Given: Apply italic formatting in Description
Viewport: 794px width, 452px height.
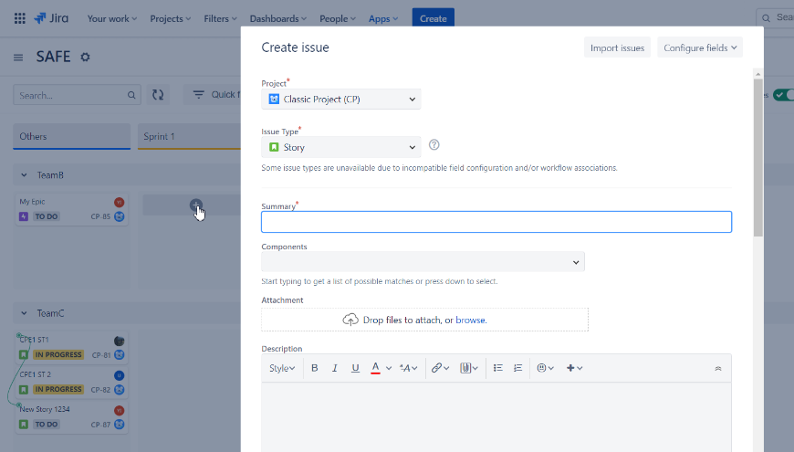Looking at the screenshot, I should (x=335, y=368).
